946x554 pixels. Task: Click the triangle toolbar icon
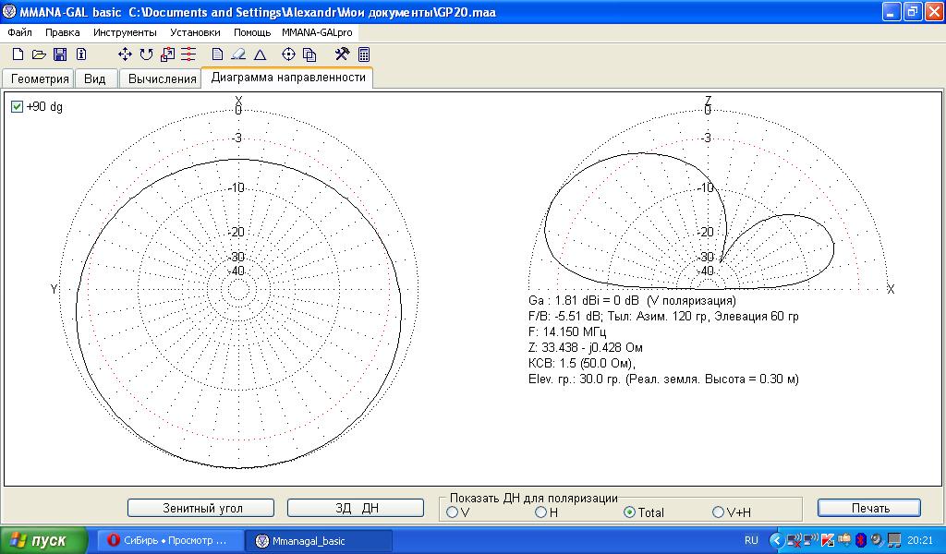[260, 54]
